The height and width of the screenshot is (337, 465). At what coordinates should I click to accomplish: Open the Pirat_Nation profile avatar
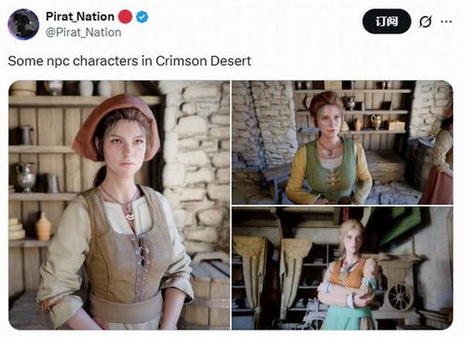click(23, 24)
